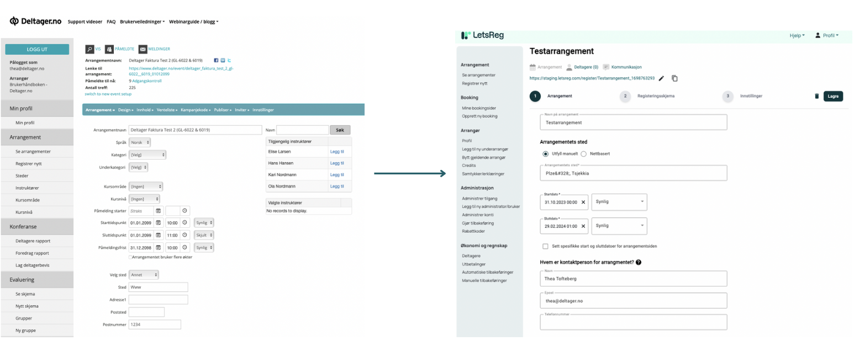Clear the Startdato with the X icon
Viewport: 854px width, 362px height.
point(583,203)
